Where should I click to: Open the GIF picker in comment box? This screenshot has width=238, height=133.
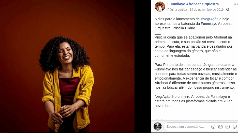227,127
